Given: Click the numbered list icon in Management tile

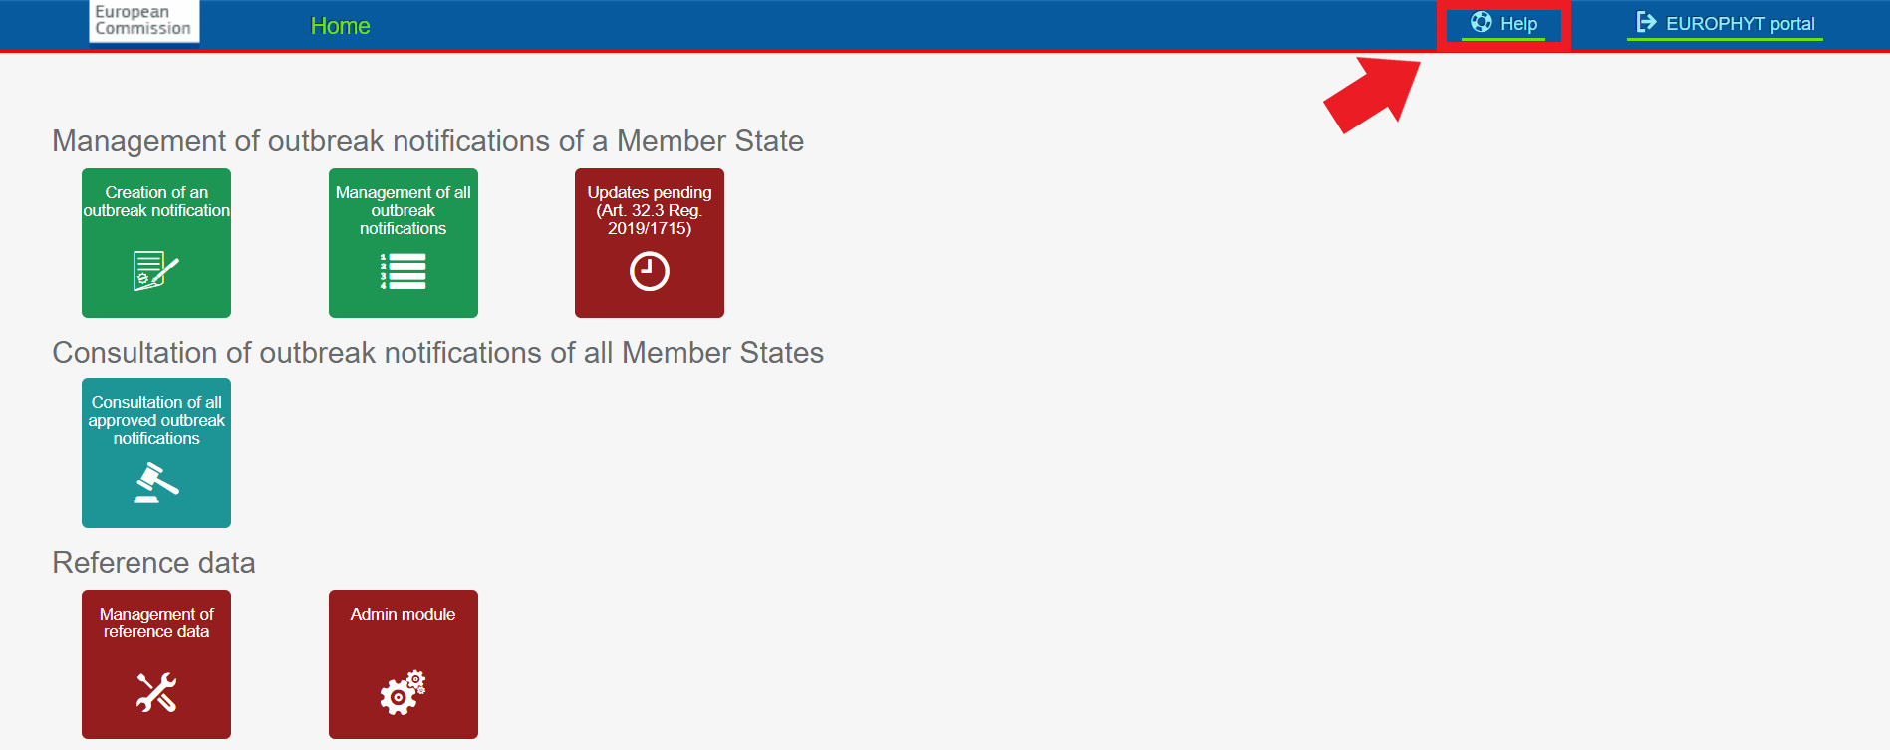Looking at the screenshot, I should click(404, 271).
